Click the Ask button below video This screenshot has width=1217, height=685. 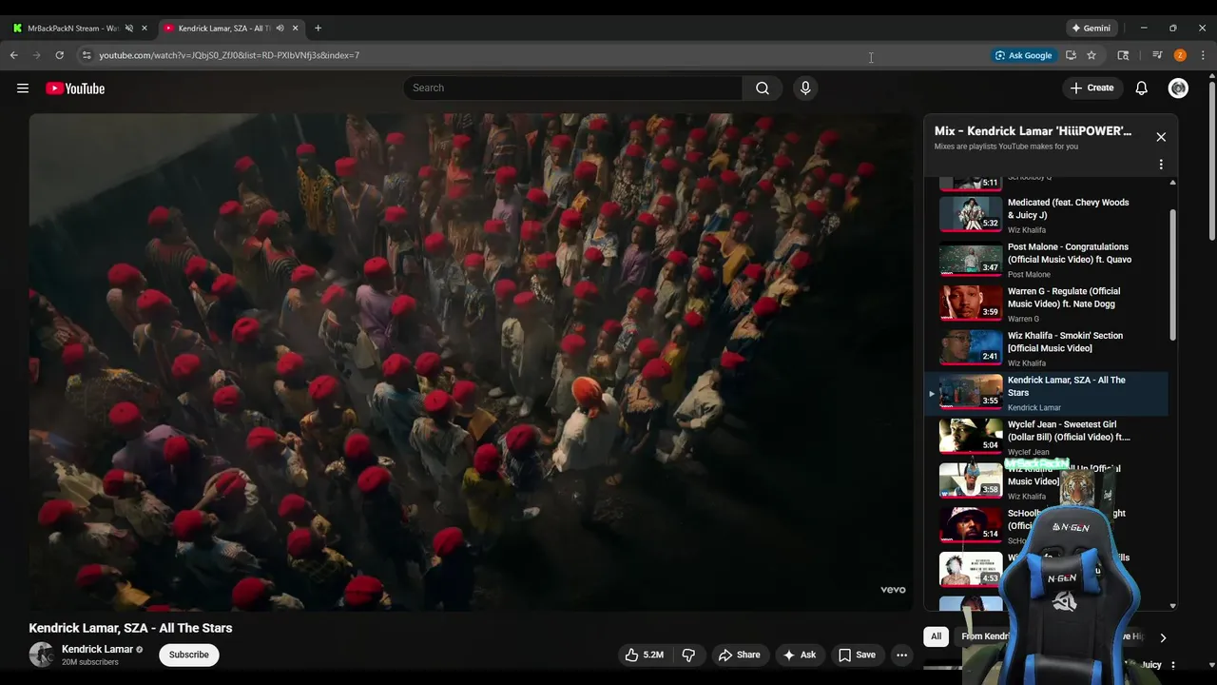coord(799,655)
